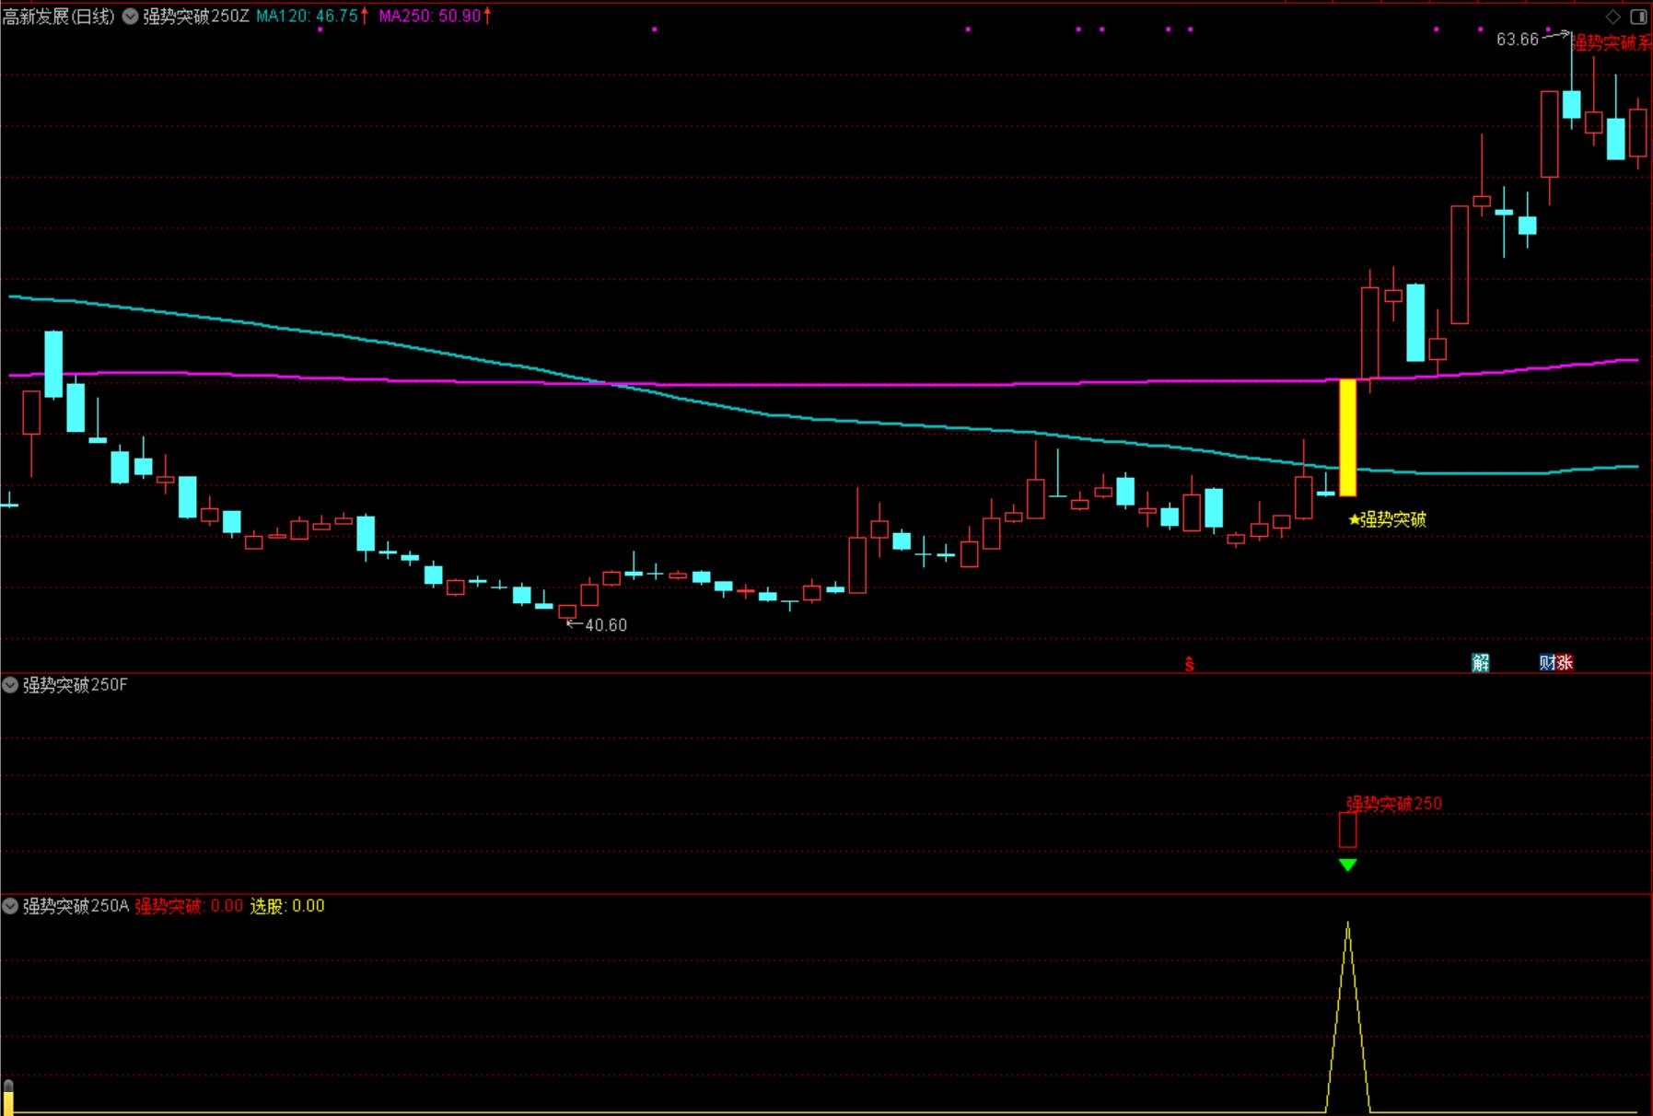The height and width of the screenshot is (1116, 1653).
Task: Click the red 强势突破250 signal label
Action: pyautogui.click(x=1394, y=804)
